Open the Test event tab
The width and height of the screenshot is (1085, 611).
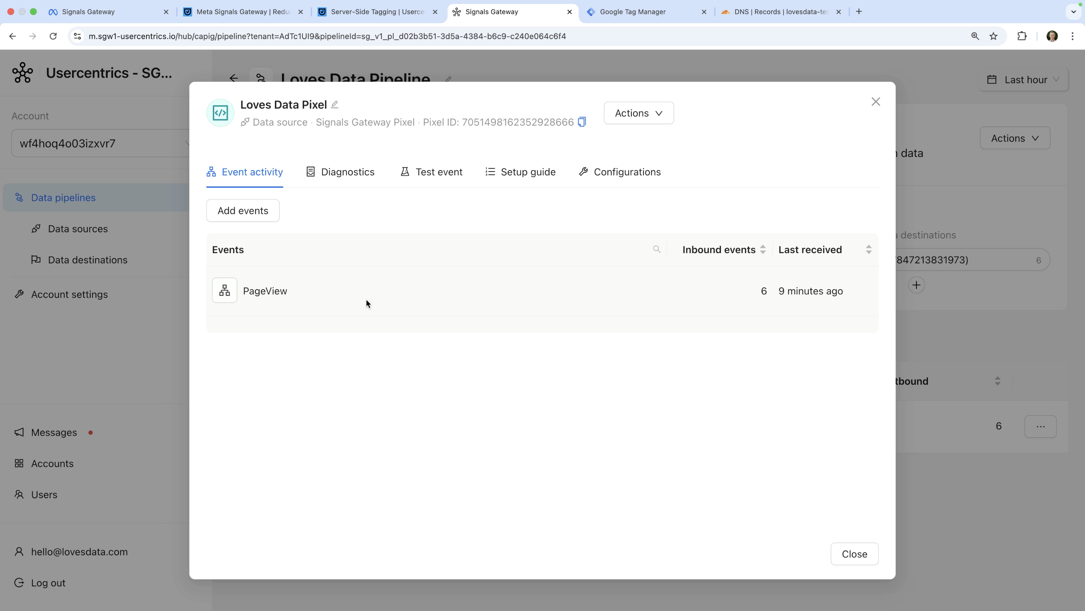pos(431,172)
